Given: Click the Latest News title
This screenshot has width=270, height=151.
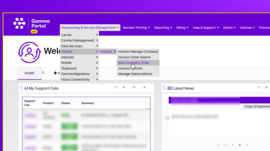Looking at the screenshot, I should (183, 88).
